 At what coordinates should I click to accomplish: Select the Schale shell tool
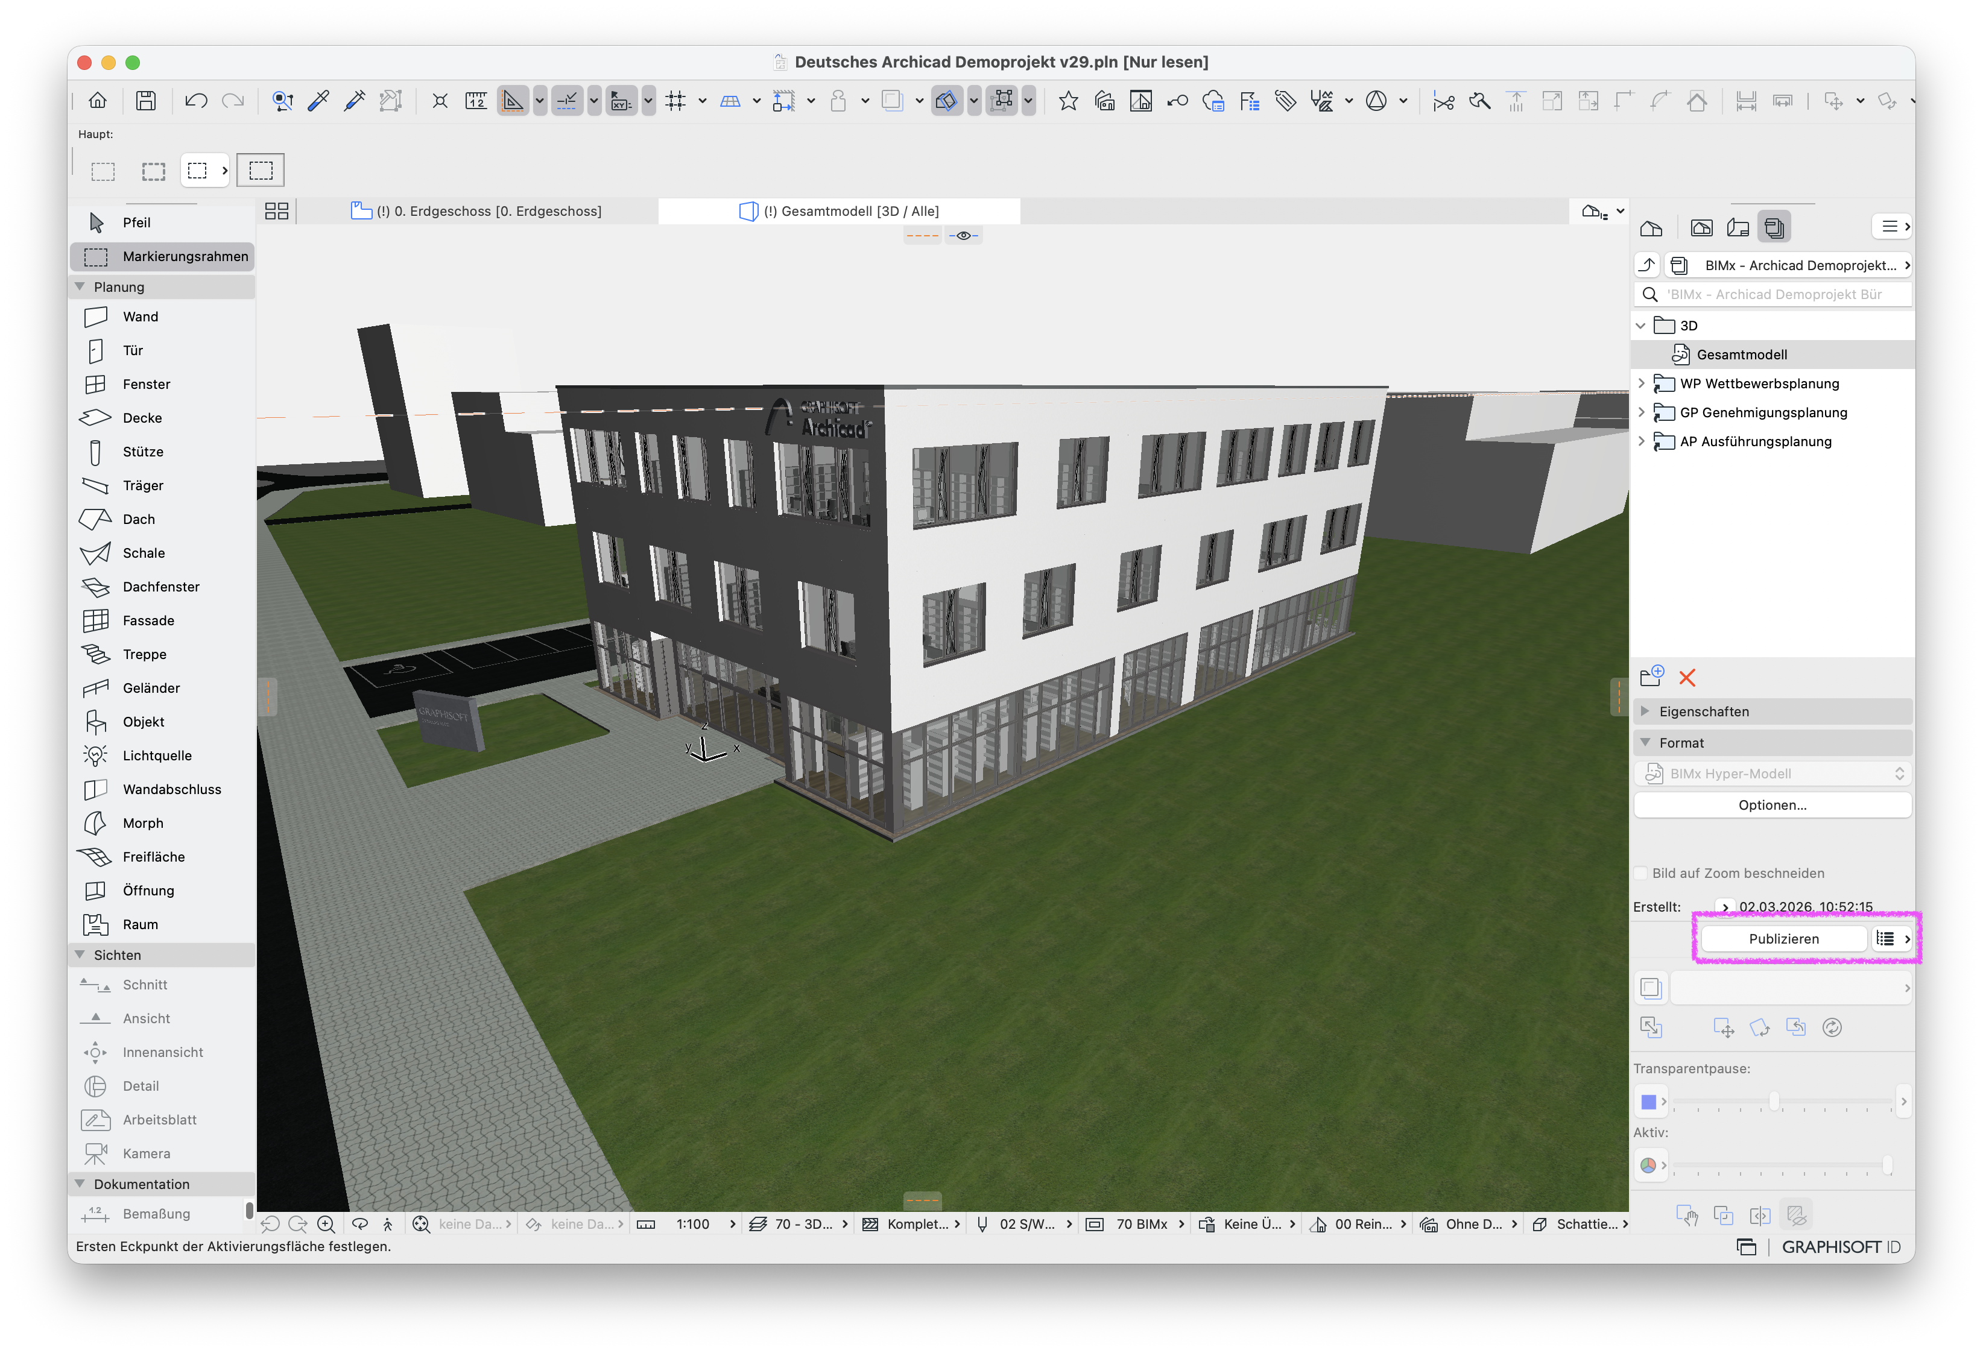point(161,553)
